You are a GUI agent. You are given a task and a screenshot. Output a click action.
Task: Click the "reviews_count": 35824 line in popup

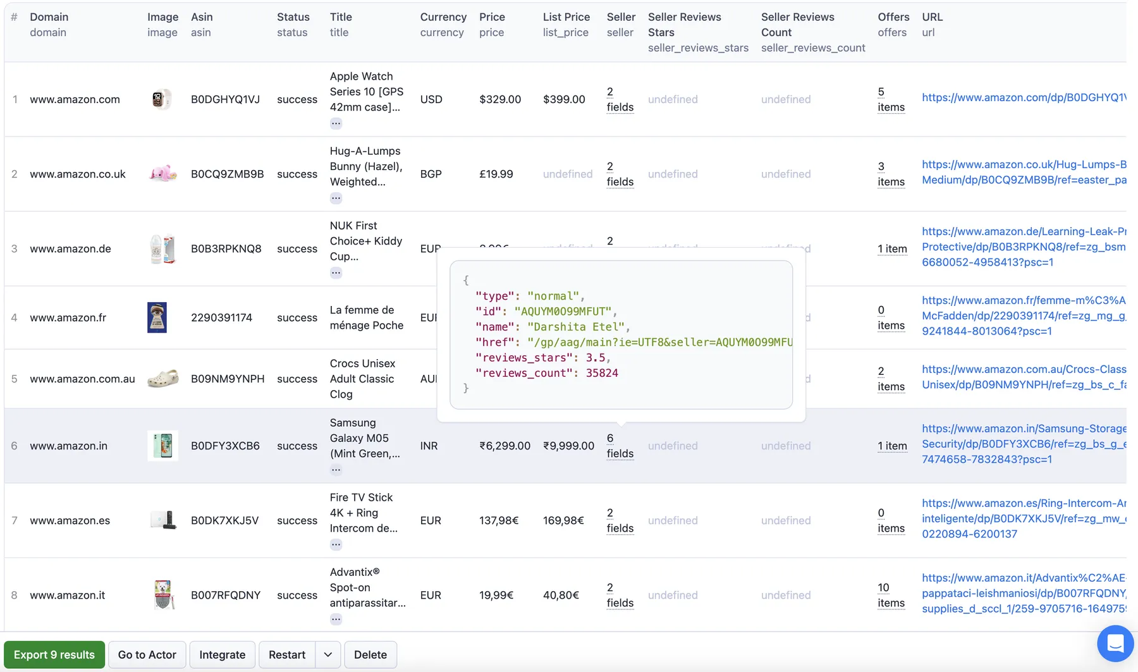547,373
